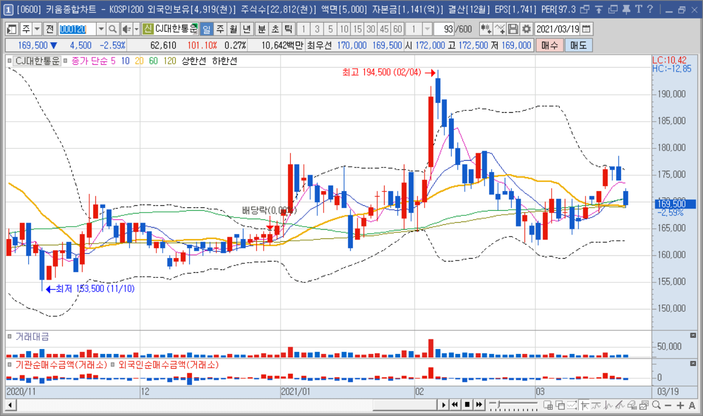Select the 일 daily period tab
The image size is (703, 416).
[x=207, y=29]
